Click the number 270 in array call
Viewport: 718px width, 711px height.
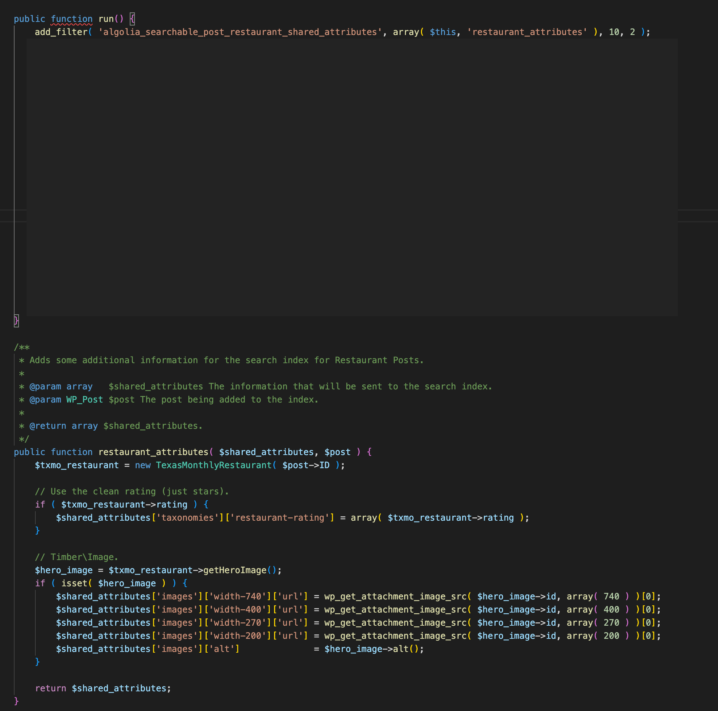tap(611, 623)
